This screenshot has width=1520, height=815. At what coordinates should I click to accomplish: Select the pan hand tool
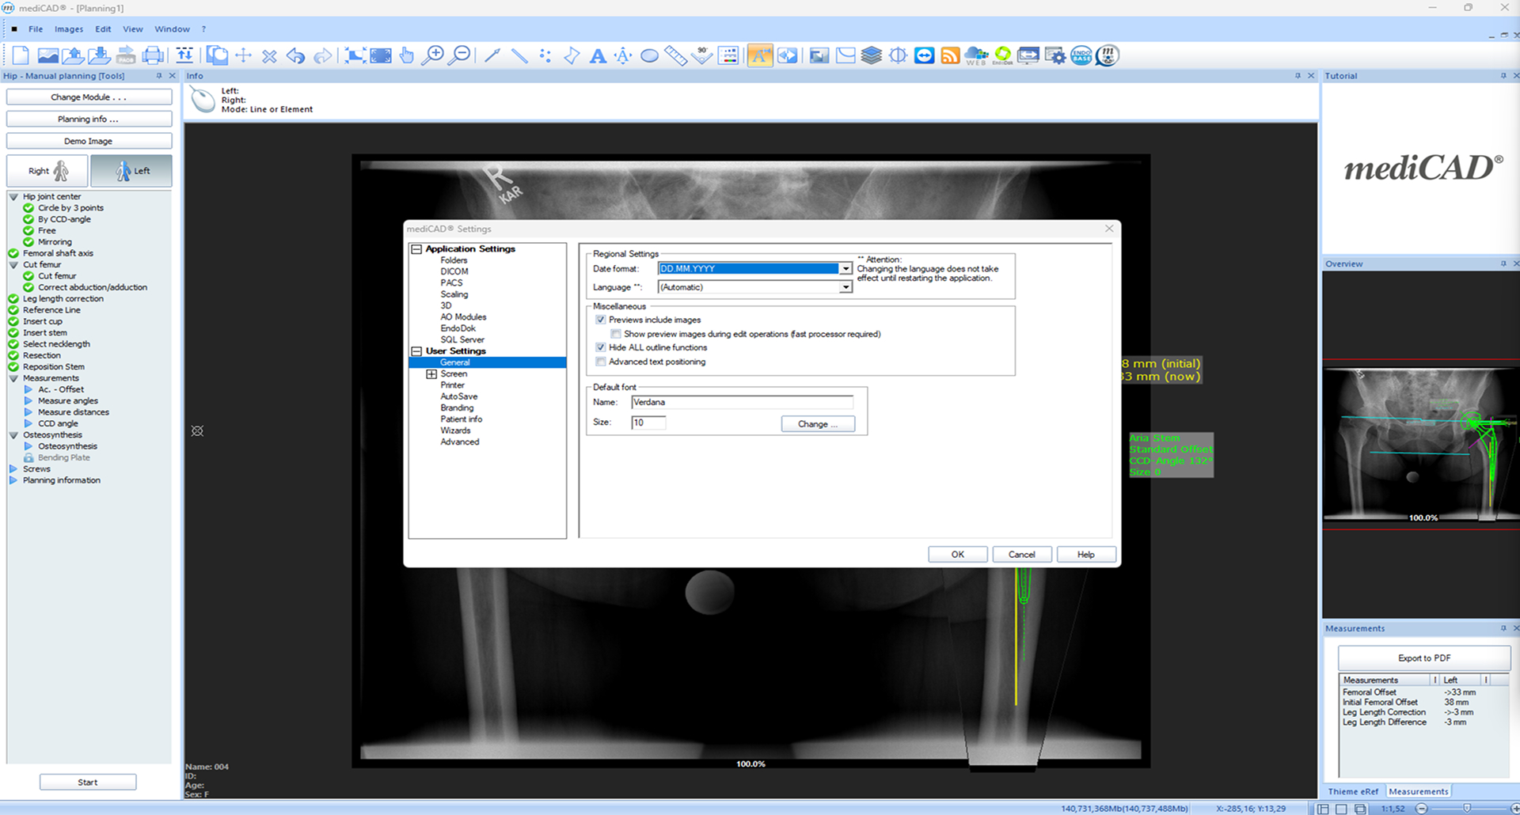407,55
